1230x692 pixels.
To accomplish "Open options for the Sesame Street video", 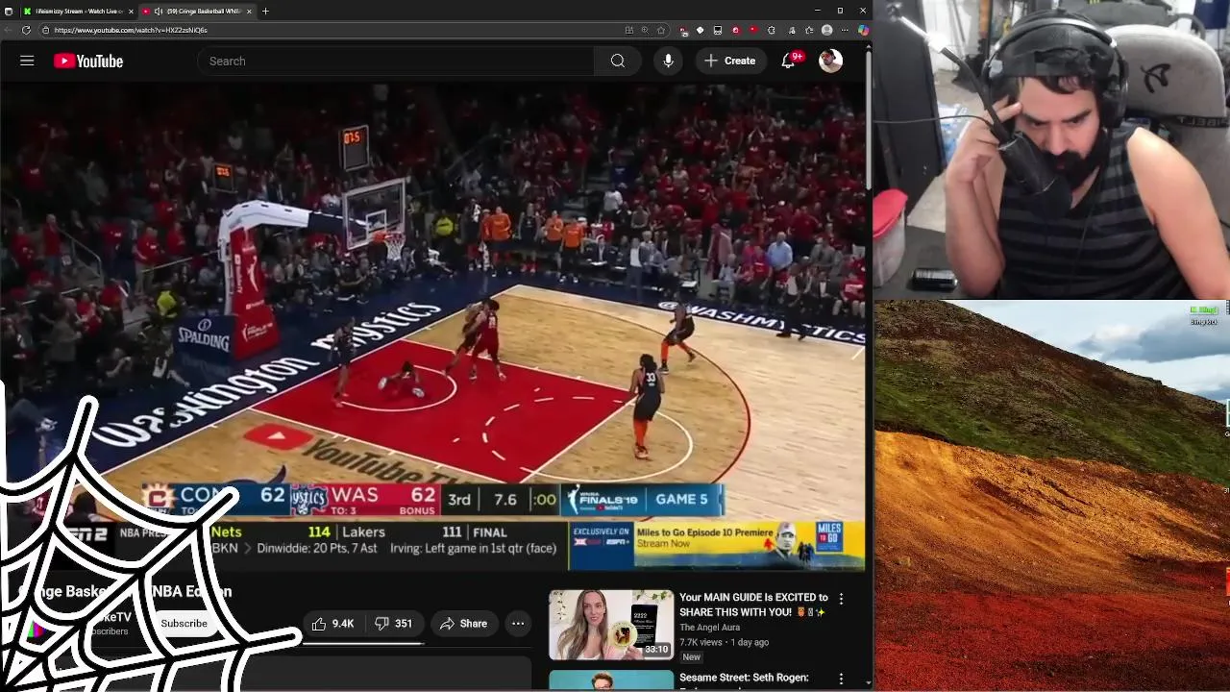I will tap(841, 680).
